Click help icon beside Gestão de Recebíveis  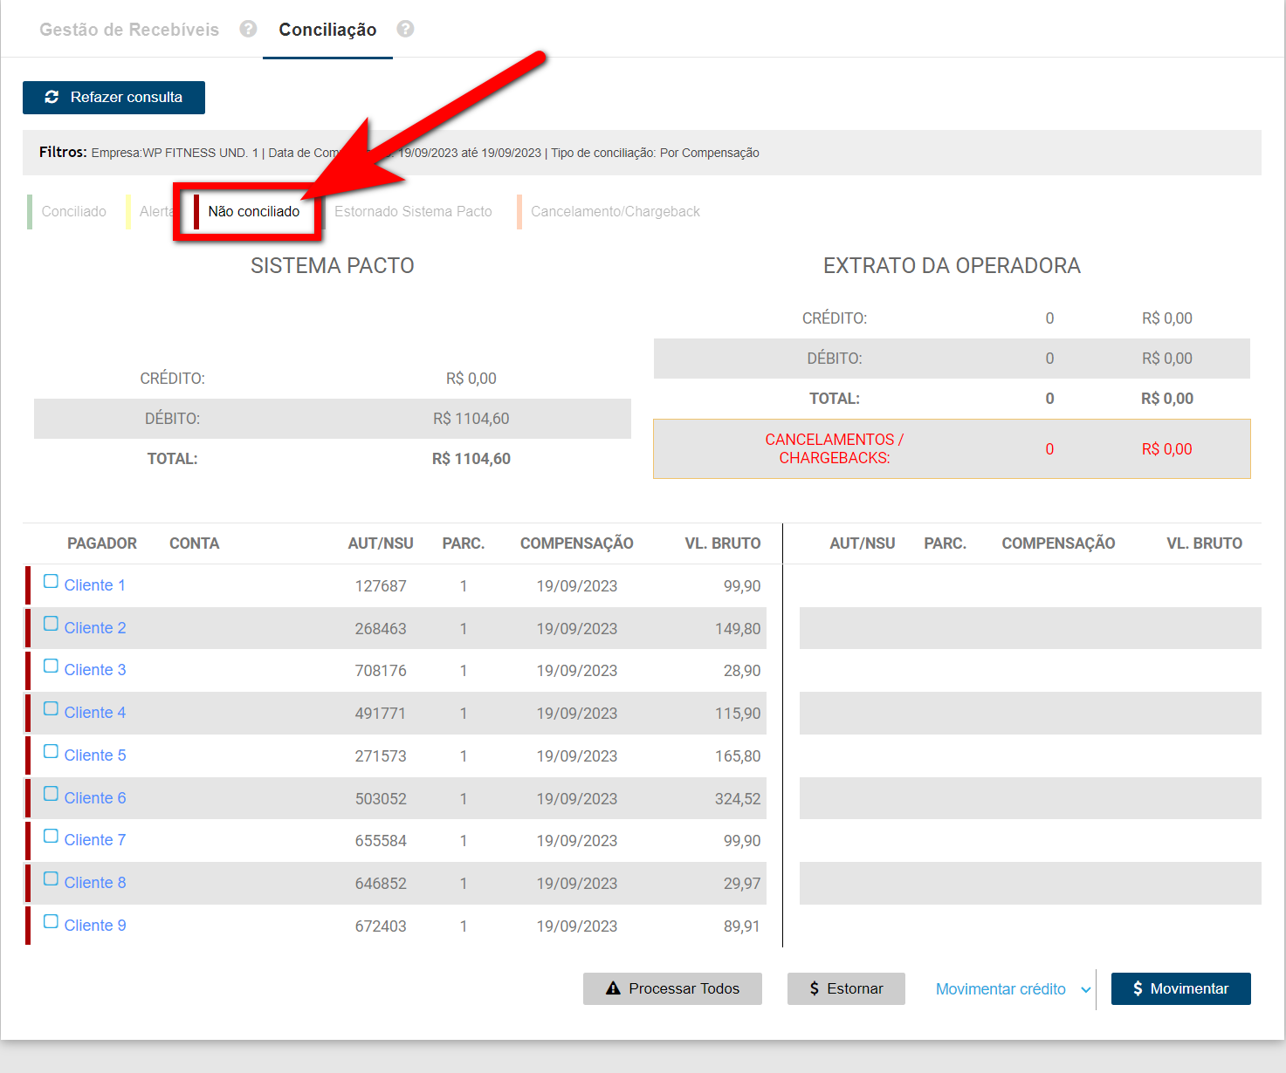click(249, 29)
